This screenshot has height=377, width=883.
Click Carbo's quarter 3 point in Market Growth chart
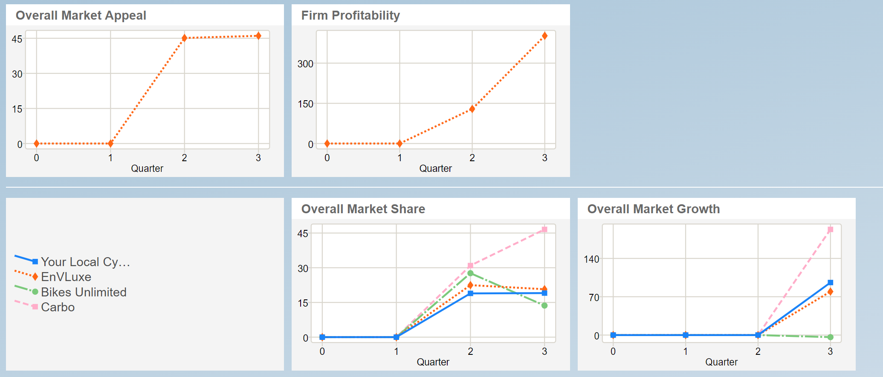click(x=830, y=229)
